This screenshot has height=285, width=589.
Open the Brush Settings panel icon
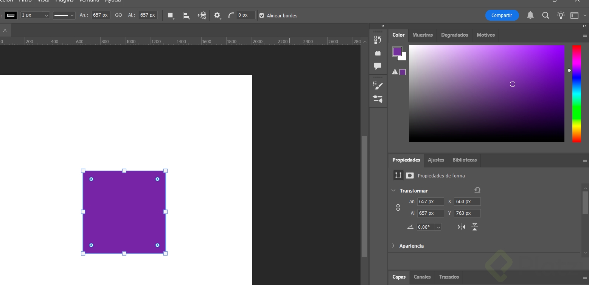pyautogui.click(x=378, y=86)
